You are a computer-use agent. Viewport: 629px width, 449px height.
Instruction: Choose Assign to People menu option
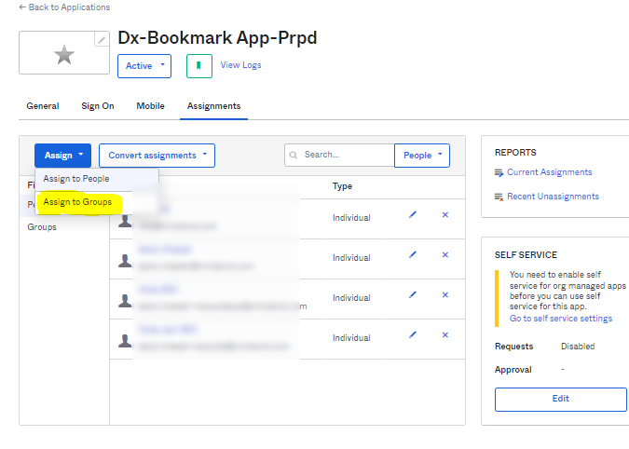pos(76,179)
